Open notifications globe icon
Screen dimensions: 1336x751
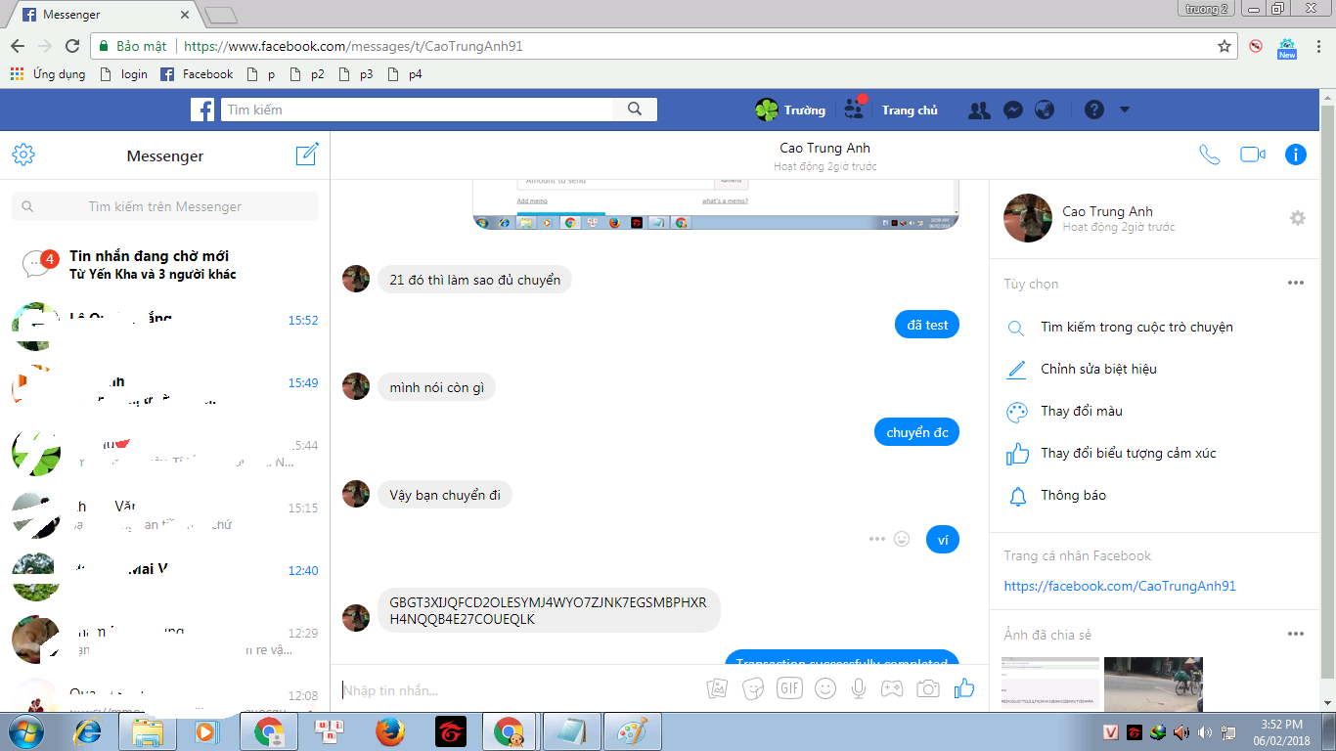(1045, 110)
